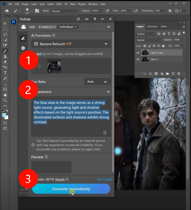Select the Zoom tool
This screenshot has height=210, width=191.
[5, 100]
